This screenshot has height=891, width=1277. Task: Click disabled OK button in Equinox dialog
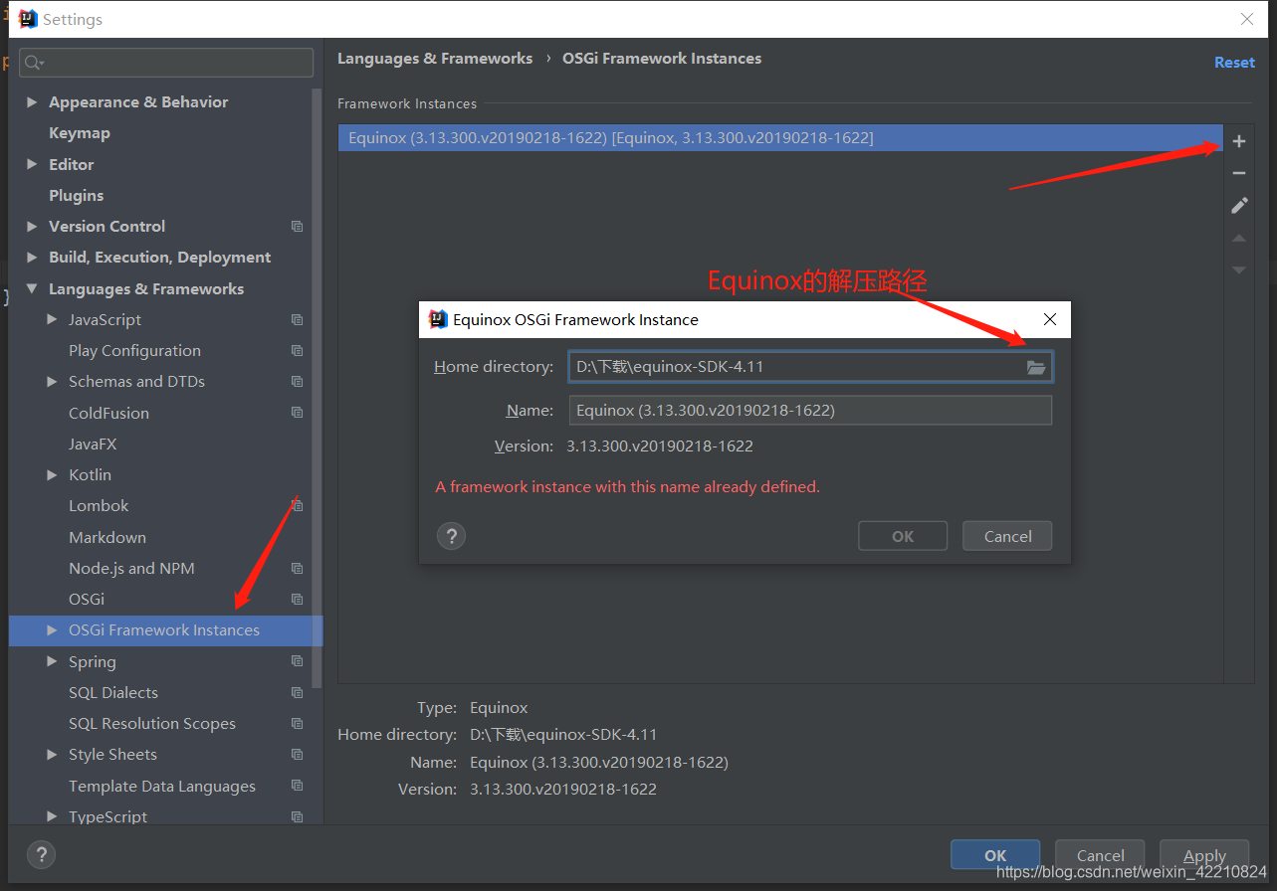903,536
